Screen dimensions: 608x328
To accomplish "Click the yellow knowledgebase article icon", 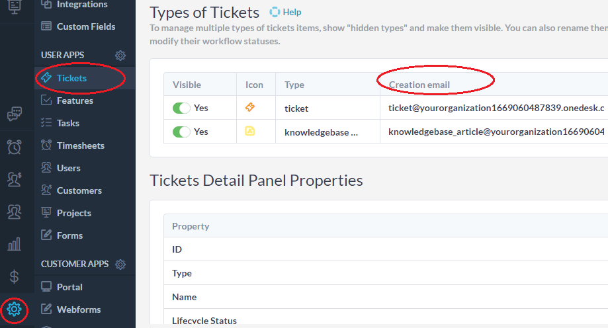I will point(250,132).
